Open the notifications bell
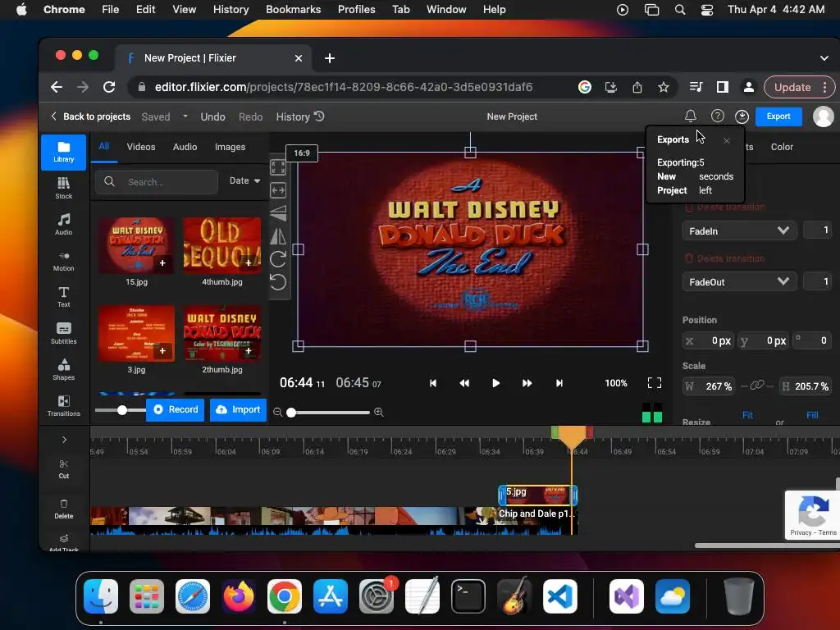 [x=691, y=116]
